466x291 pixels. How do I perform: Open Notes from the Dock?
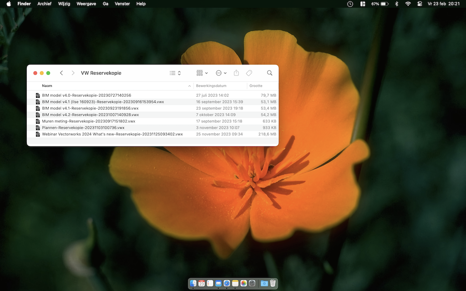click(235, 283)
